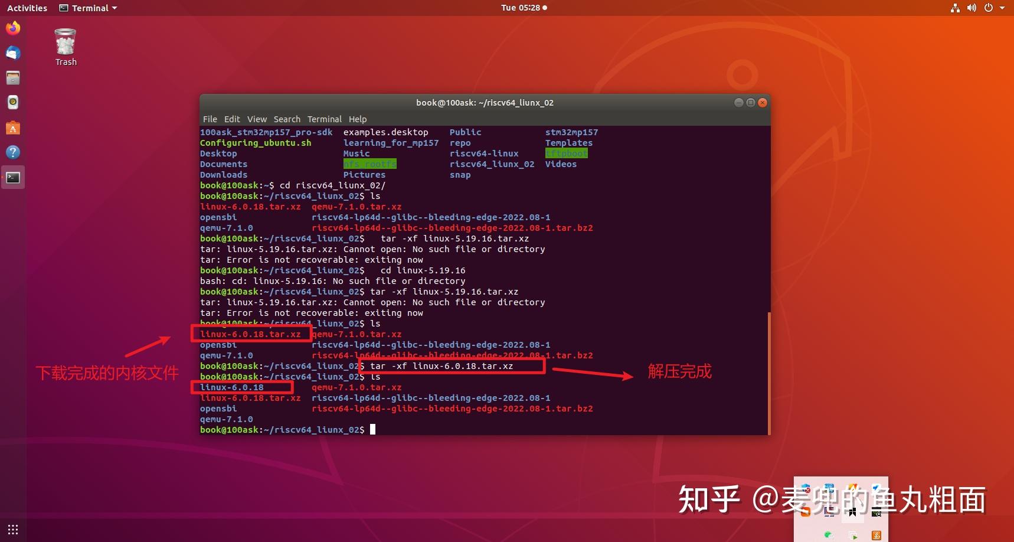Open Ubuntu Software from the dock
The height and width of the screenshot is (542, 1014).
click(12, 128)
